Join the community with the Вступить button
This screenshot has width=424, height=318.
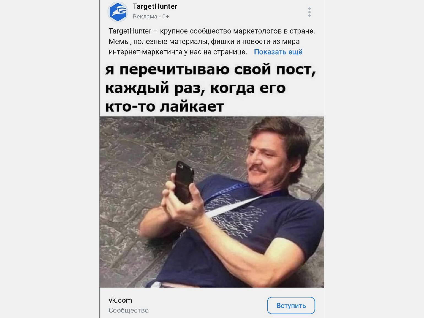(291, 305)
